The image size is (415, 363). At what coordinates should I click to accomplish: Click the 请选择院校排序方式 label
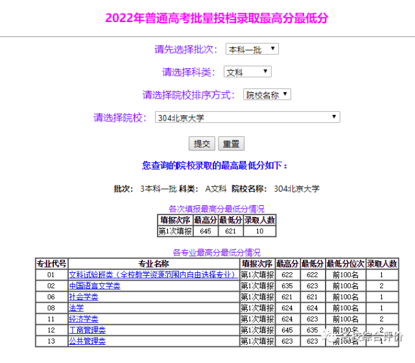click(x=189, y=95)
